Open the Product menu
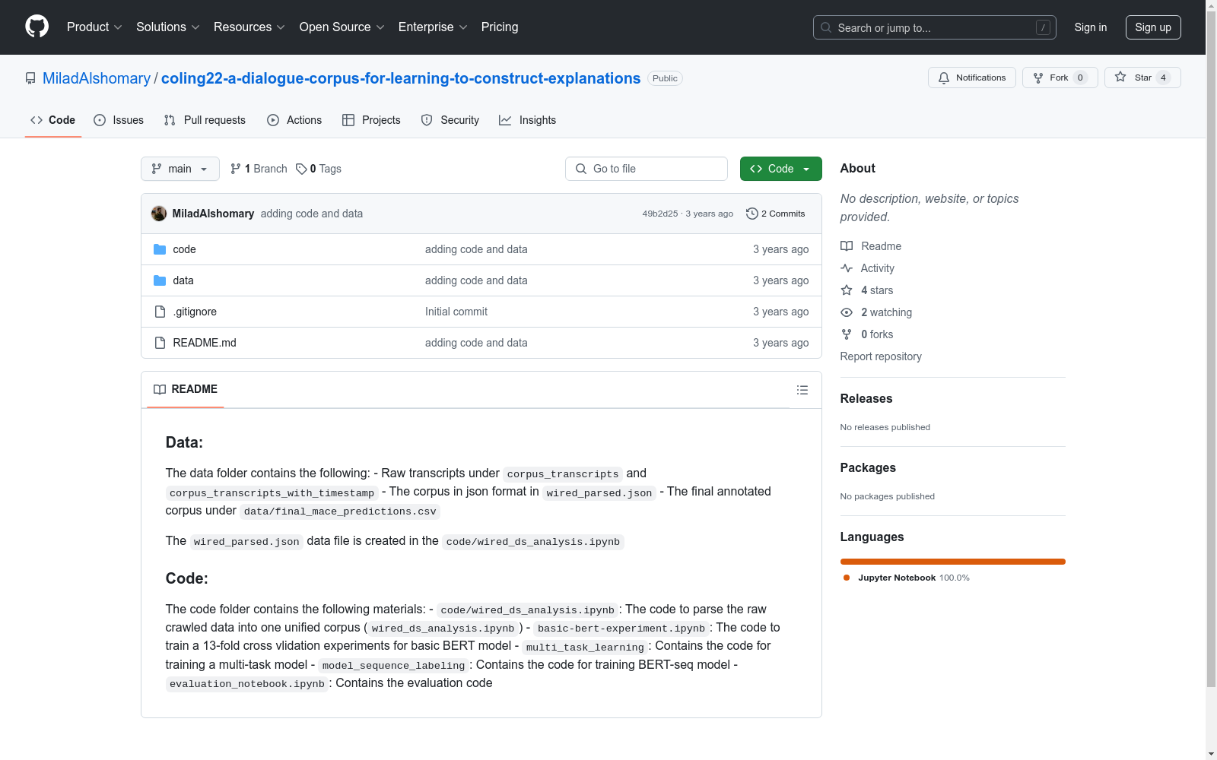Image resolution: width=1217 pixels, height=760 pixels. pos(94,27)
